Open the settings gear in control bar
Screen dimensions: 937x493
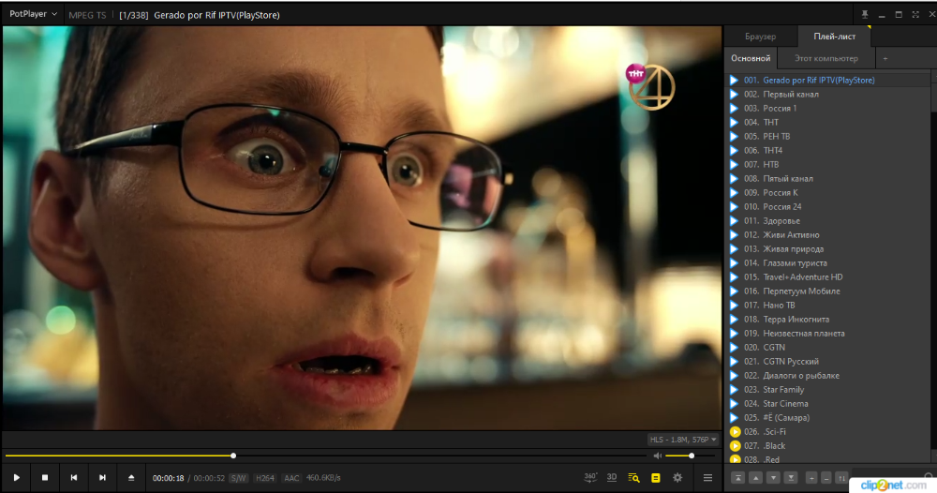[677, 477]
